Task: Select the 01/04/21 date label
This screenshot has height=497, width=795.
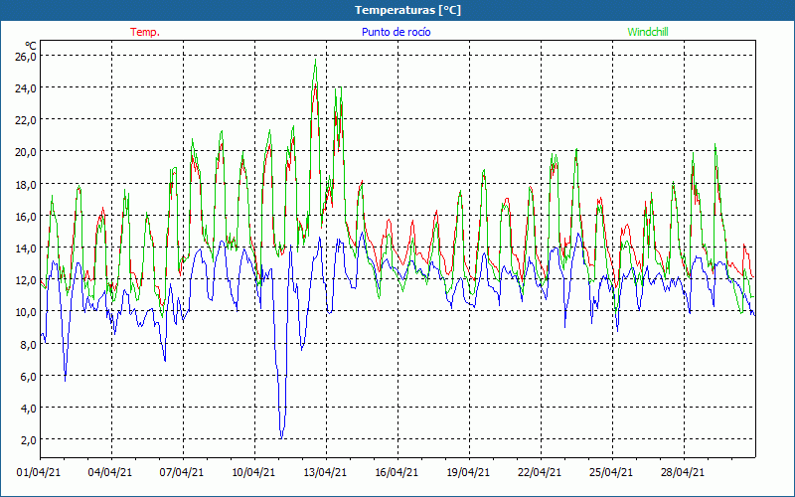Action: (x=39, y=472)
